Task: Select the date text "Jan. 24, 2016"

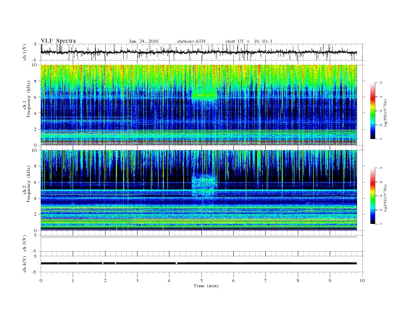Action: pos(144,41)
